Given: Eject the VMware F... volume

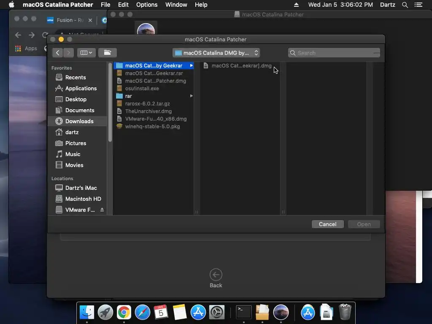Looking at the screenshot, I should point(102,210).
